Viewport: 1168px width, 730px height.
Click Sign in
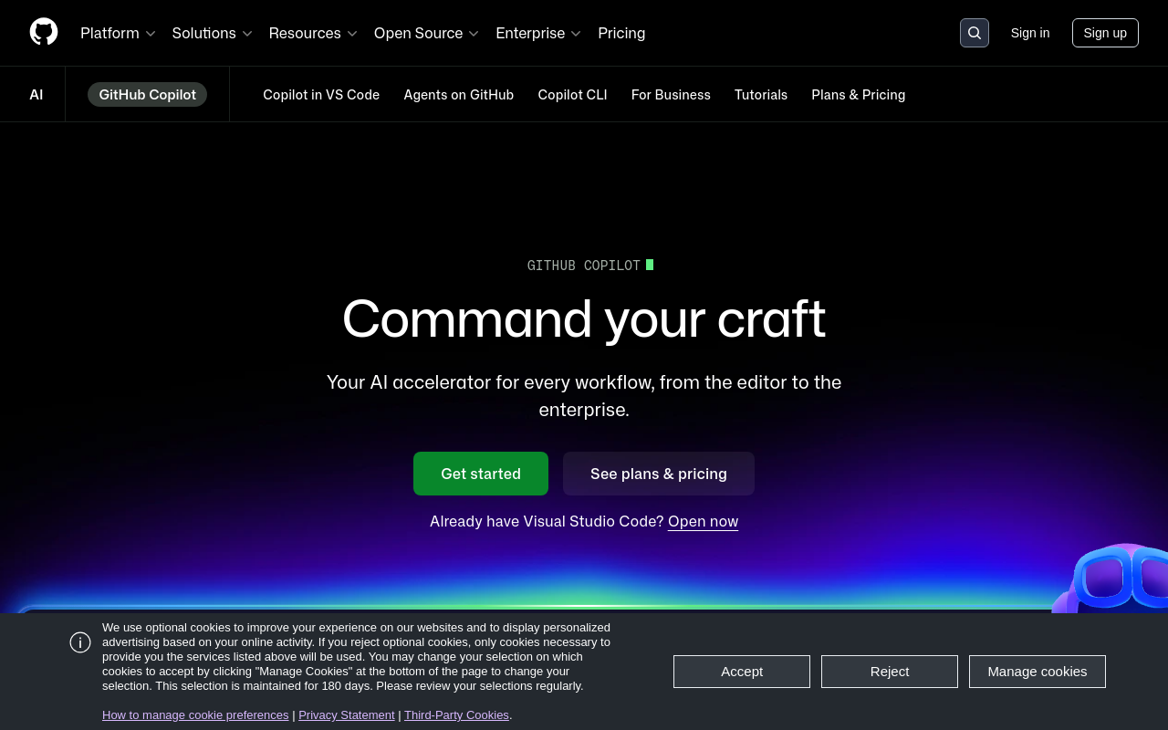coord(1030,33)
